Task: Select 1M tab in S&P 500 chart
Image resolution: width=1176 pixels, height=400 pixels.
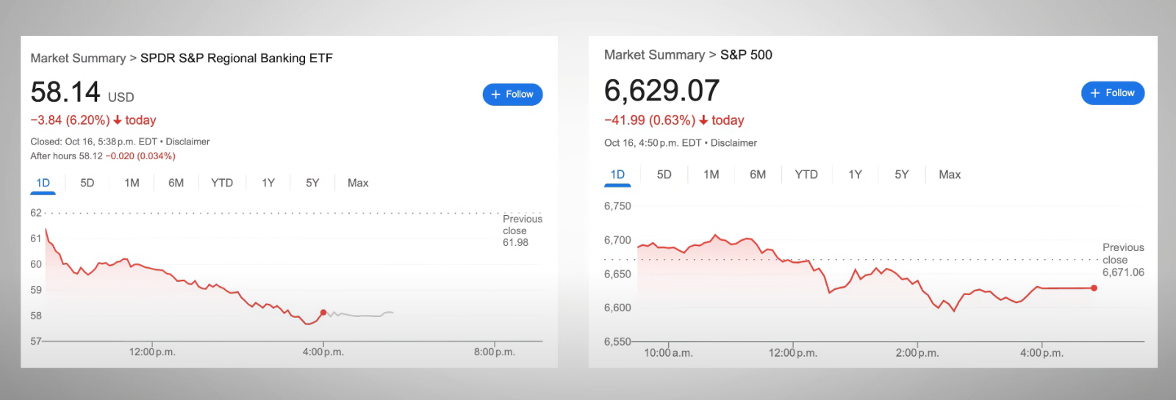Action: point(711,175)
